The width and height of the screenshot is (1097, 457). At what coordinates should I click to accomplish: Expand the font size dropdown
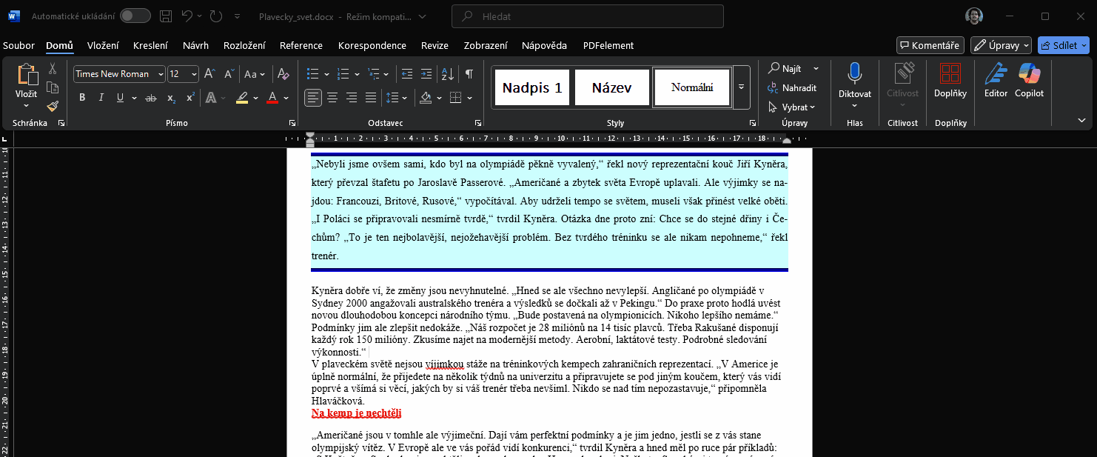point(194,74)
